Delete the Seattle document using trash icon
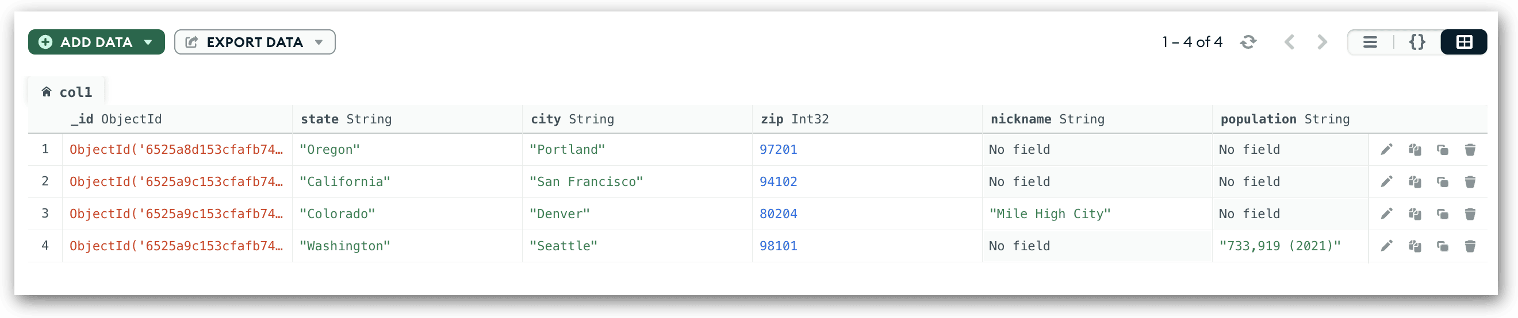1518x318 pixels. coord(1470,246)
